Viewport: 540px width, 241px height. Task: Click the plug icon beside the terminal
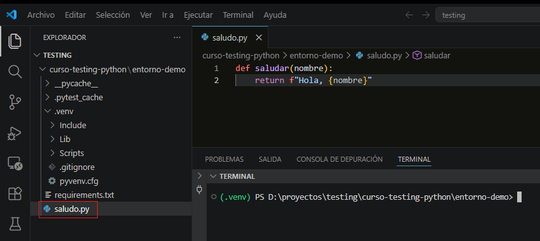click(199, 190)
